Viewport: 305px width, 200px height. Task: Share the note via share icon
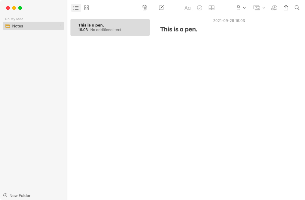pos(286,8)
